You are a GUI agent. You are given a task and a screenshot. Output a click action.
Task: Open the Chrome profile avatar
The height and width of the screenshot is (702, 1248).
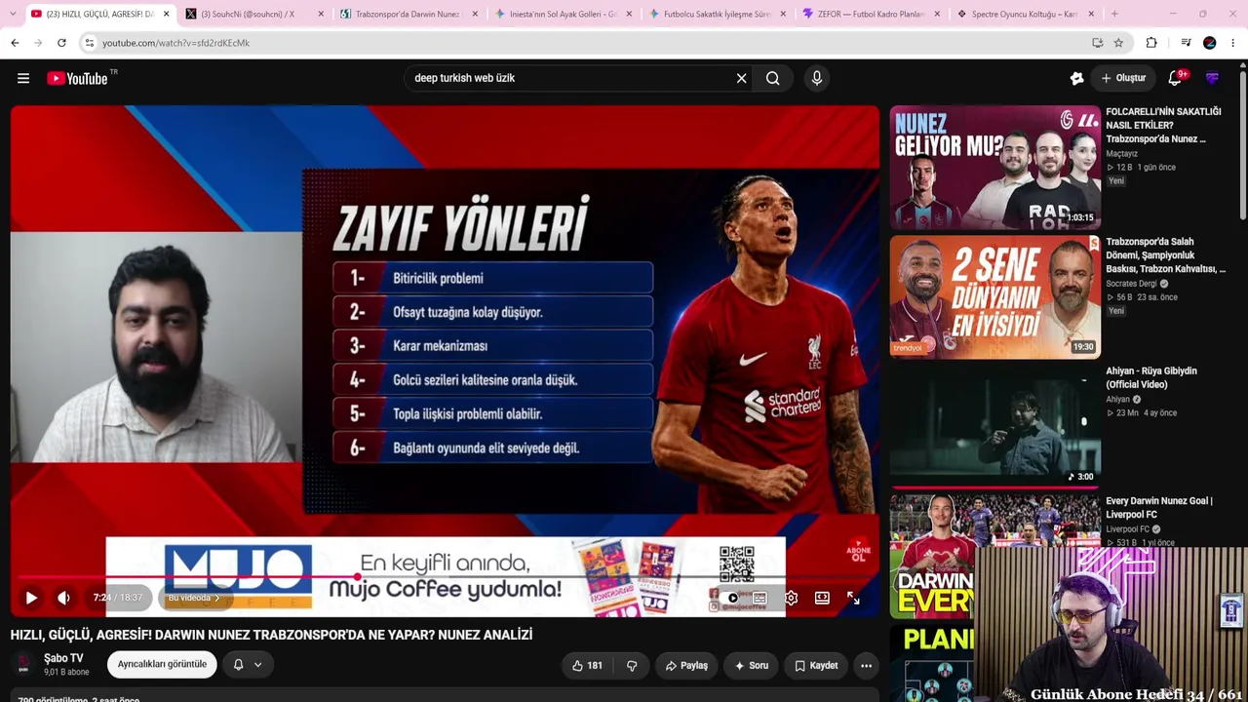(x=1210, y=43)
